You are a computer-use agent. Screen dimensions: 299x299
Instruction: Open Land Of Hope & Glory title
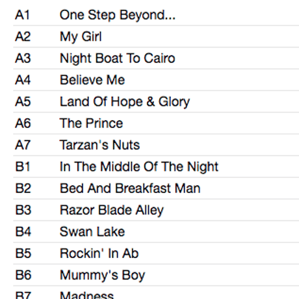[x=125, y=102]
